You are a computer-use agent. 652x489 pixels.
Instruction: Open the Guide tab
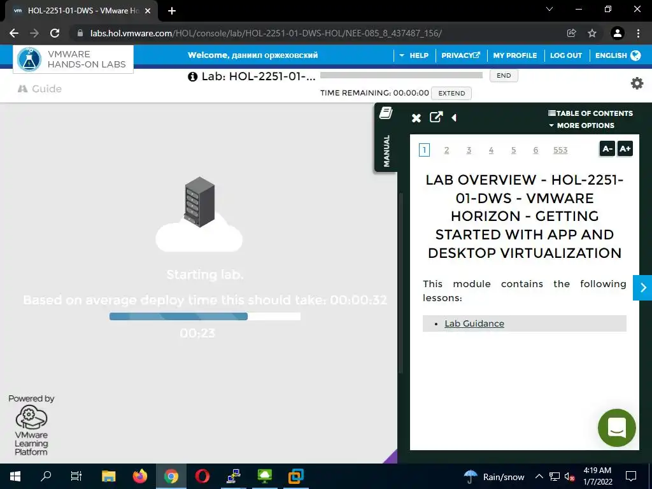40,89
